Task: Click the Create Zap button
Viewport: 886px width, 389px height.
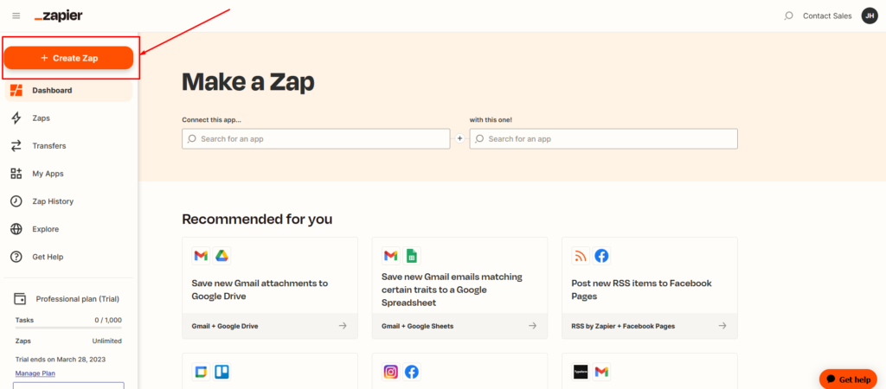Action: [69, 58]
